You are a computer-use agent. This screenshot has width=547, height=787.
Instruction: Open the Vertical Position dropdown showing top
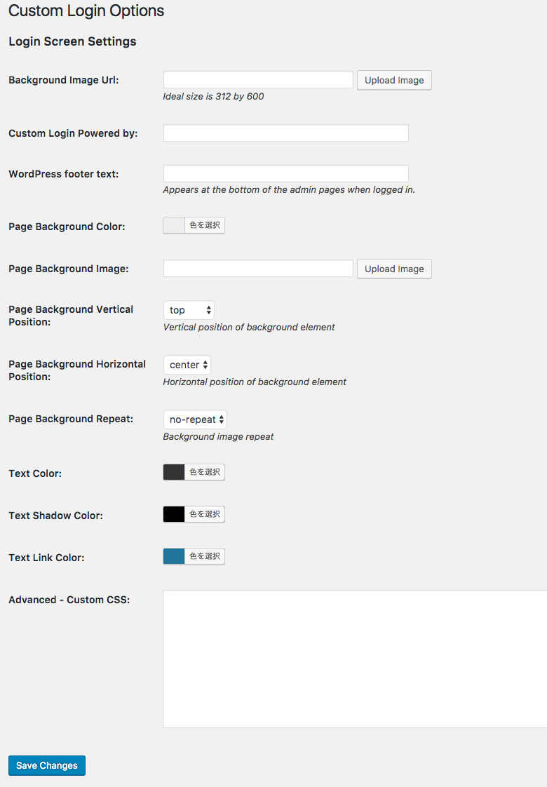pos(189,310)
